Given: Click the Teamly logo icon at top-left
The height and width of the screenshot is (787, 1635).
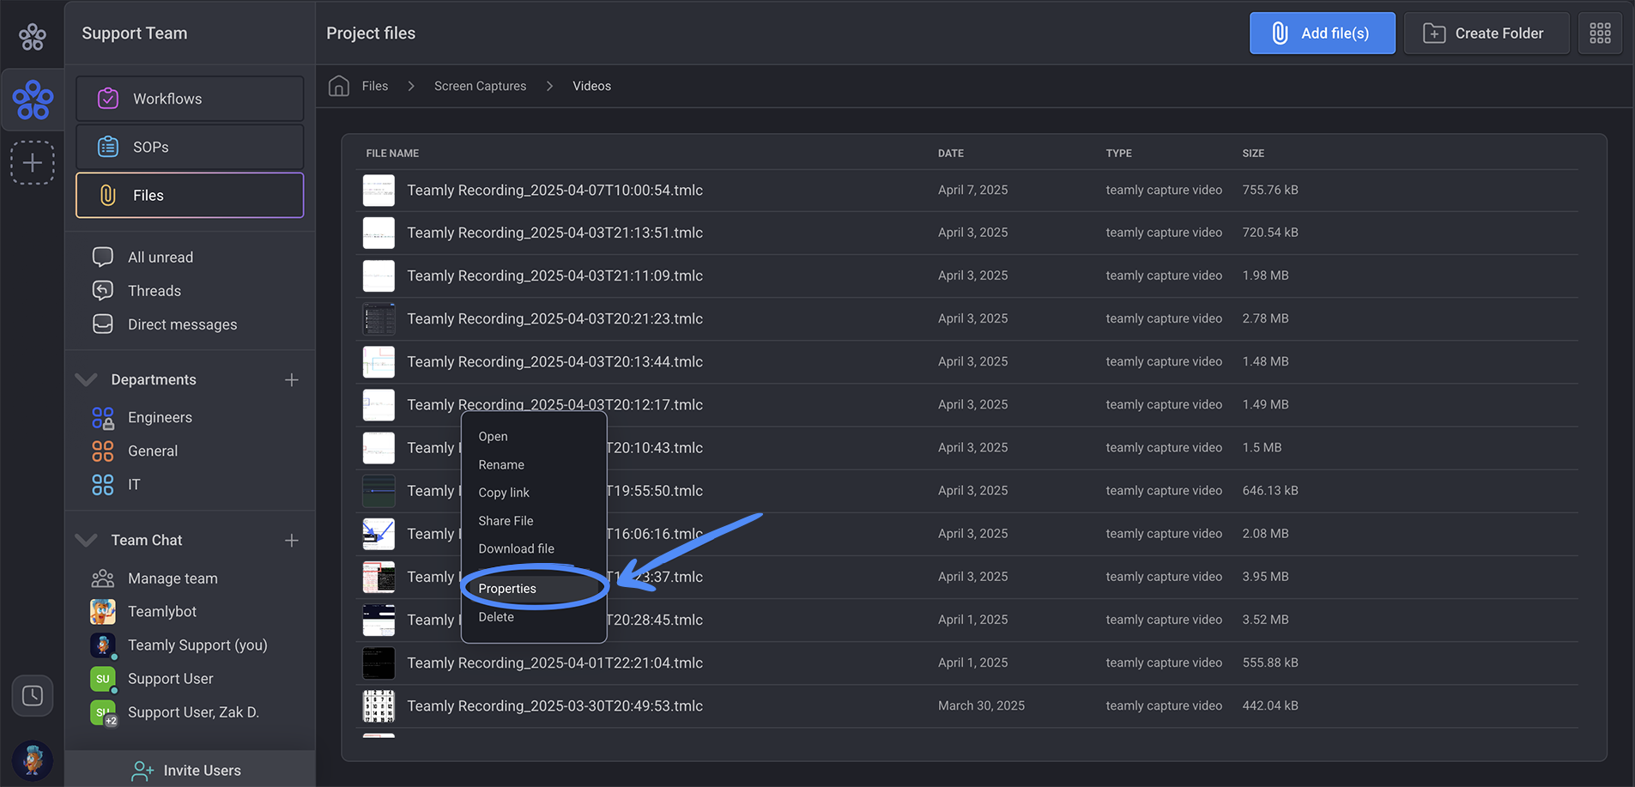Looking at the screenshot, I should [x=33, y=36].
